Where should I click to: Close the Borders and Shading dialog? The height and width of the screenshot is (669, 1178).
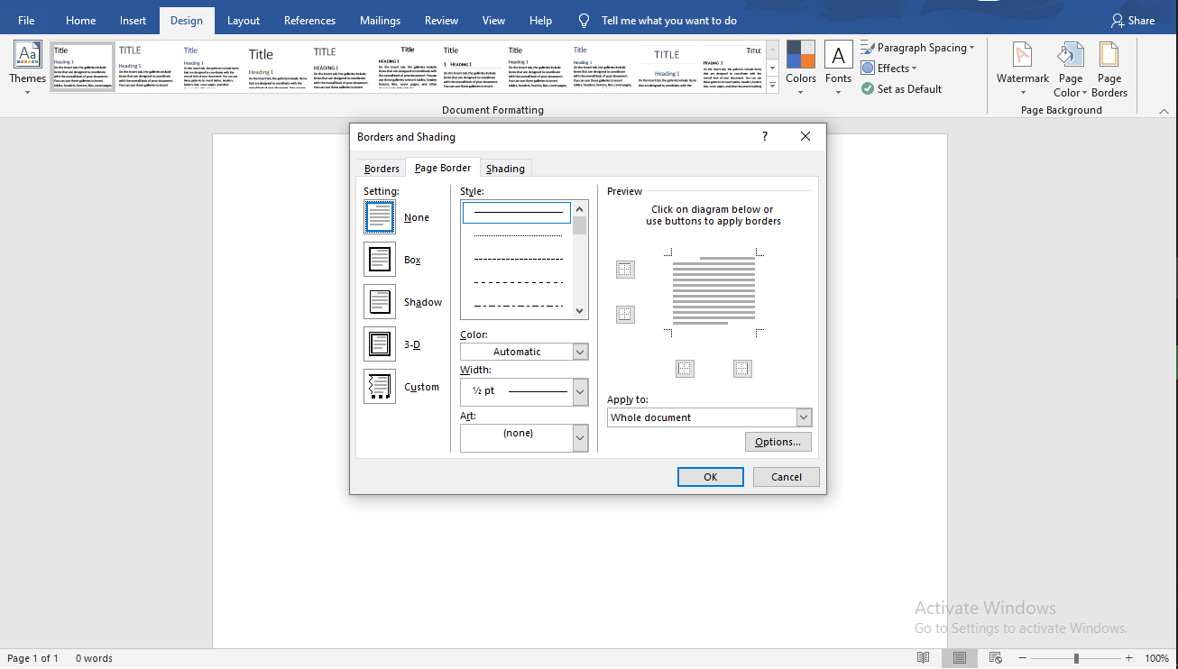click(805, 136)
